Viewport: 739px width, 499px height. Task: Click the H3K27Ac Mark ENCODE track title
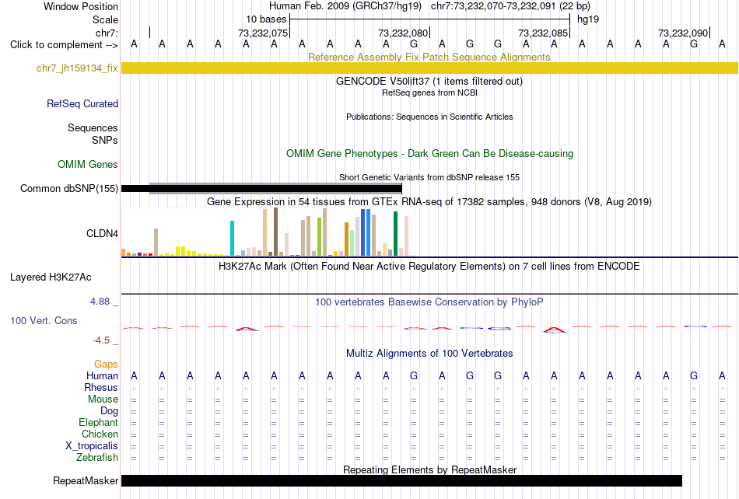pos(429,267)
